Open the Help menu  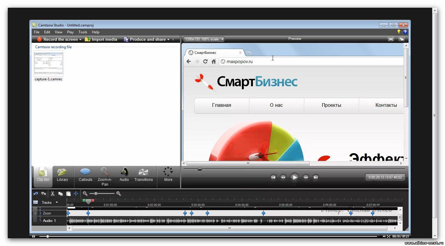point(95,32)
